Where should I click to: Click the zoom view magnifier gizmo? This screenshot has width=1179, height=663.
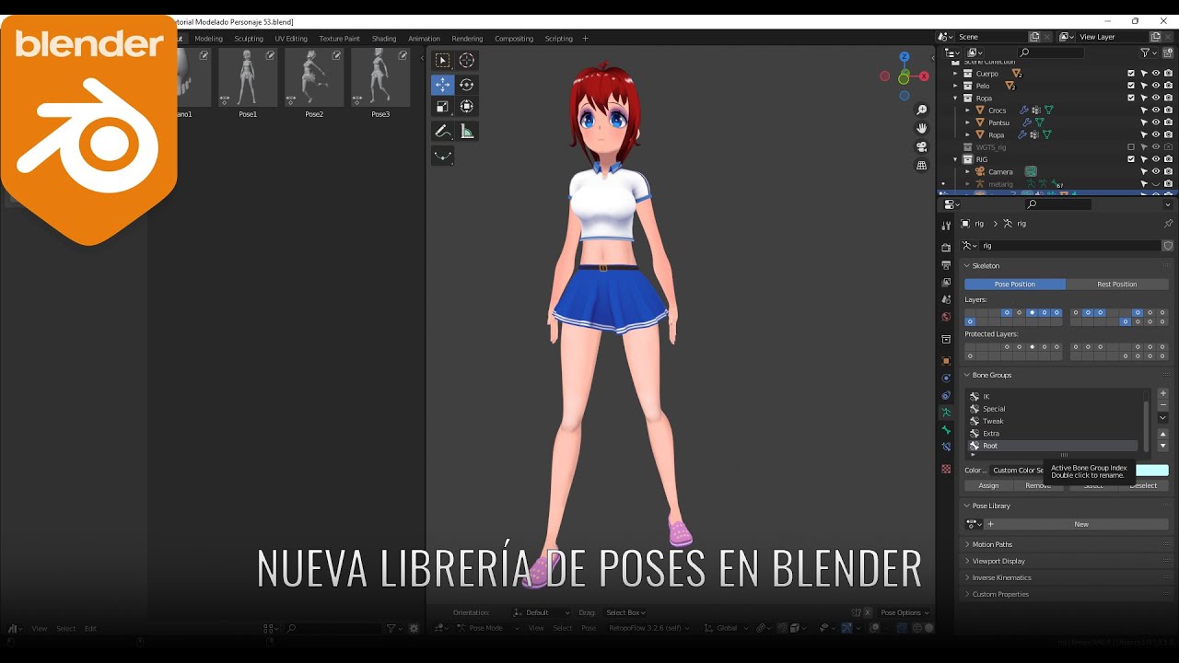pyautogui.click(x=921, y=110)
